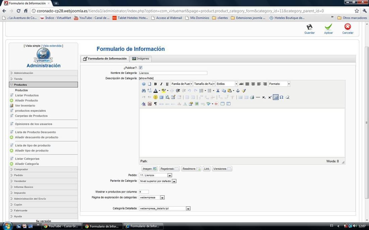Open the Pariente de Categoría dropdown
369x230 pixels.
pos(158,181)
